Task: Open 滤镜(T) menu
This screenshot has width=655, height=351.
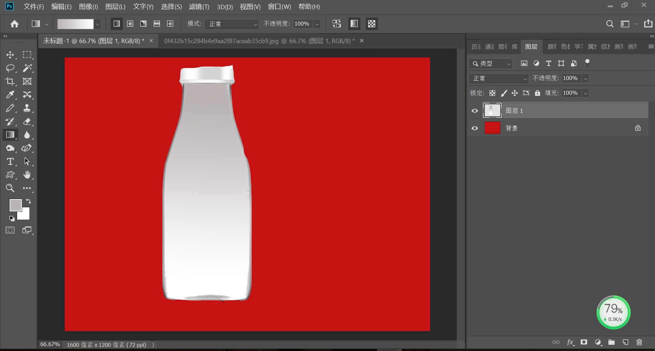Action: pos(199,6)
